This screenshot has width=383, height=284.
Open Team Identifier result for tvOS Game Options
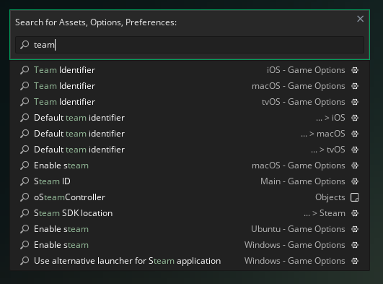pos(190,102)
